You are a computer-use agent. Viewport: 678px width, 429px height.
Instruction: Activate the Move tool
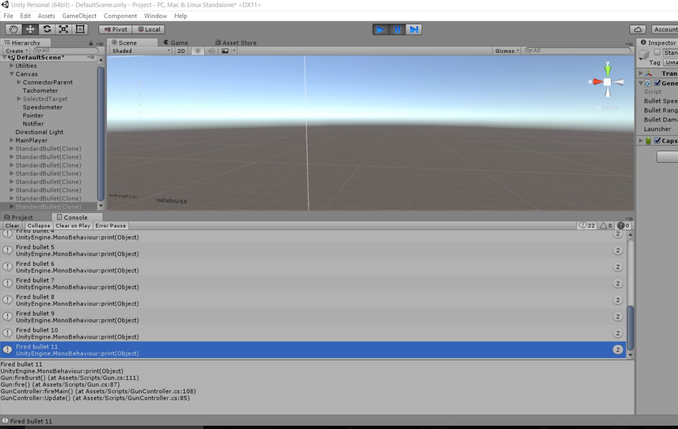(29, 29)
